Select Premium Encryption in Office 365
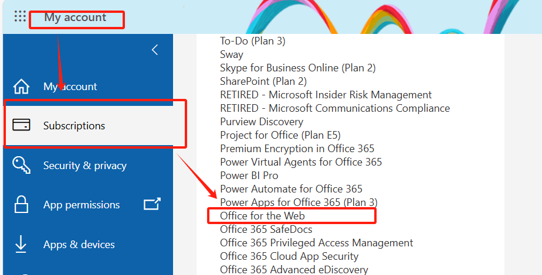Image resolution: width=542 pixels, height=275 pixels. 297,149
